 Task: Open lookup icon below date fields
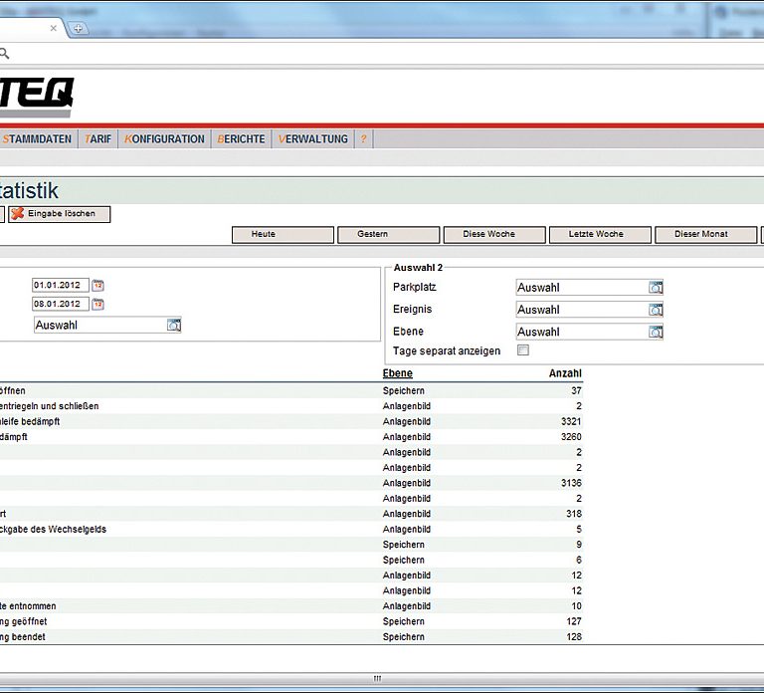click(174, 325)
